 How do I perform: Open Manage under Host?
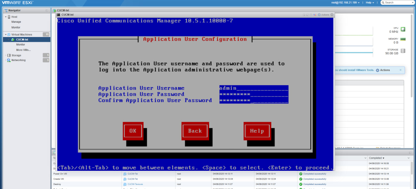(16, 22)
